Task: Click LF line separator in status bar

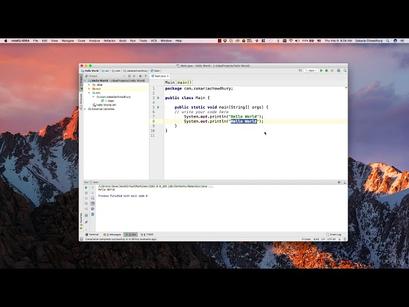Action: click(x=323, y=239)
